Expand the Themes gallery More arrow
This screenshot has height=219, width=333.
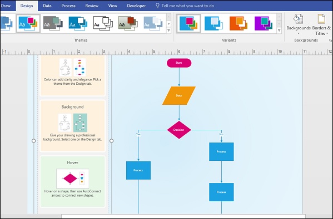tap(168, 30)
